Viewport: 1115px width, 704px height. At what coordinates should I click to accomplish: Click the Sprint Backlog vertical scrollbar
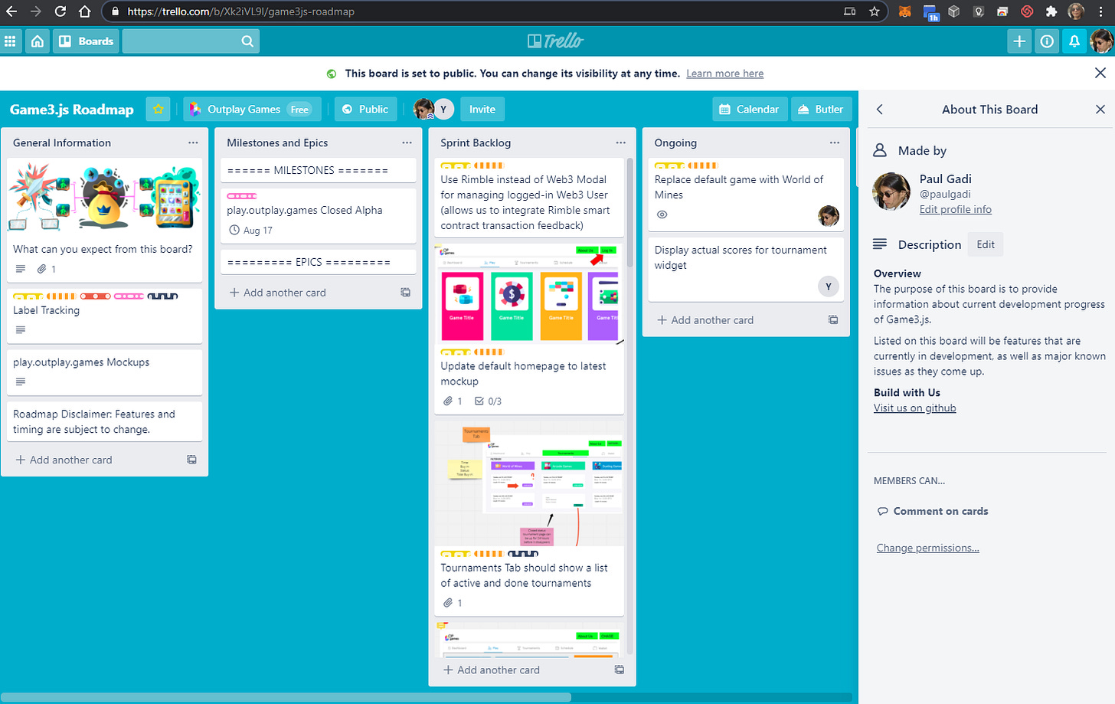[x=630, y=212]
